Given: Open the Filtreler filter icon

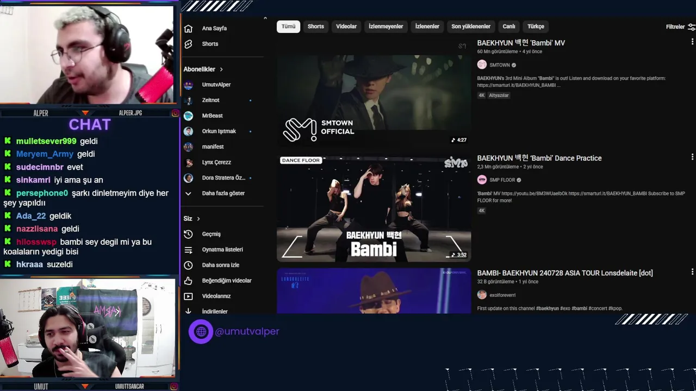Looking at the screenshot, I should coord(692,27).
